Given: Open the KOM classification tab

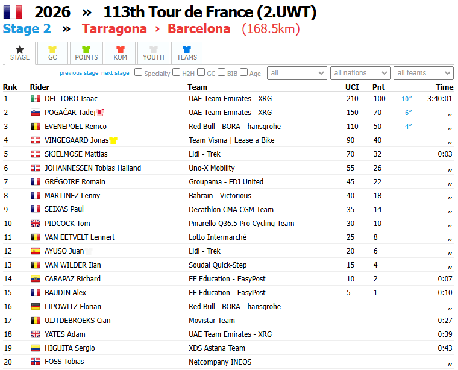Looking at the screenshot, I should click(121, 53).
